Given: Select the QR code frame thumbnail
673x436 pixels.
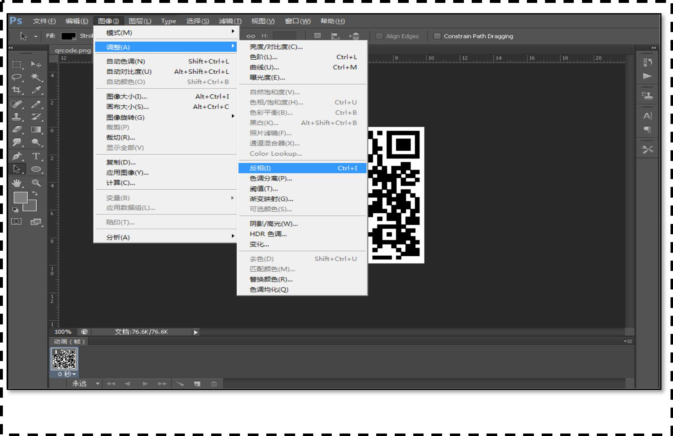Looking at the screenshot, I should pos(64,359).
